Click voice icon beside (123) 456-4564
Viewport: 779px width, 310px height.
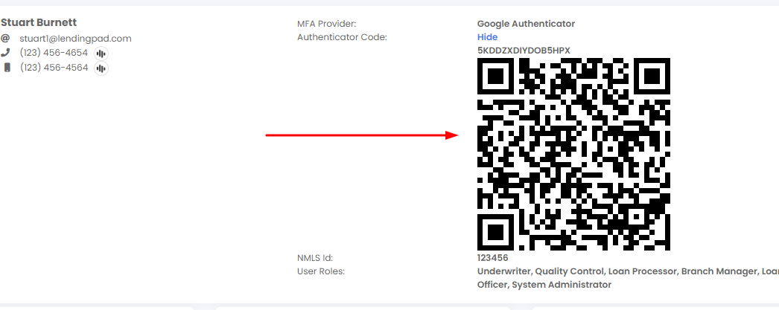click(x=101, y=68)
